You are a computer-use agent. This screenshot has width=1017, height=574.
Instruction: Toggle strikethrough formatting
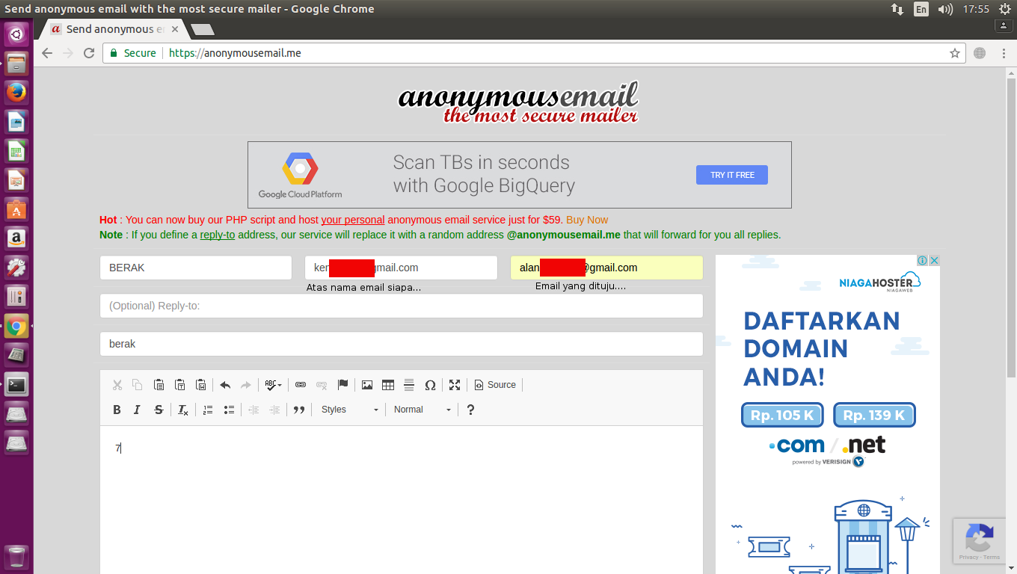pos(159,410)
